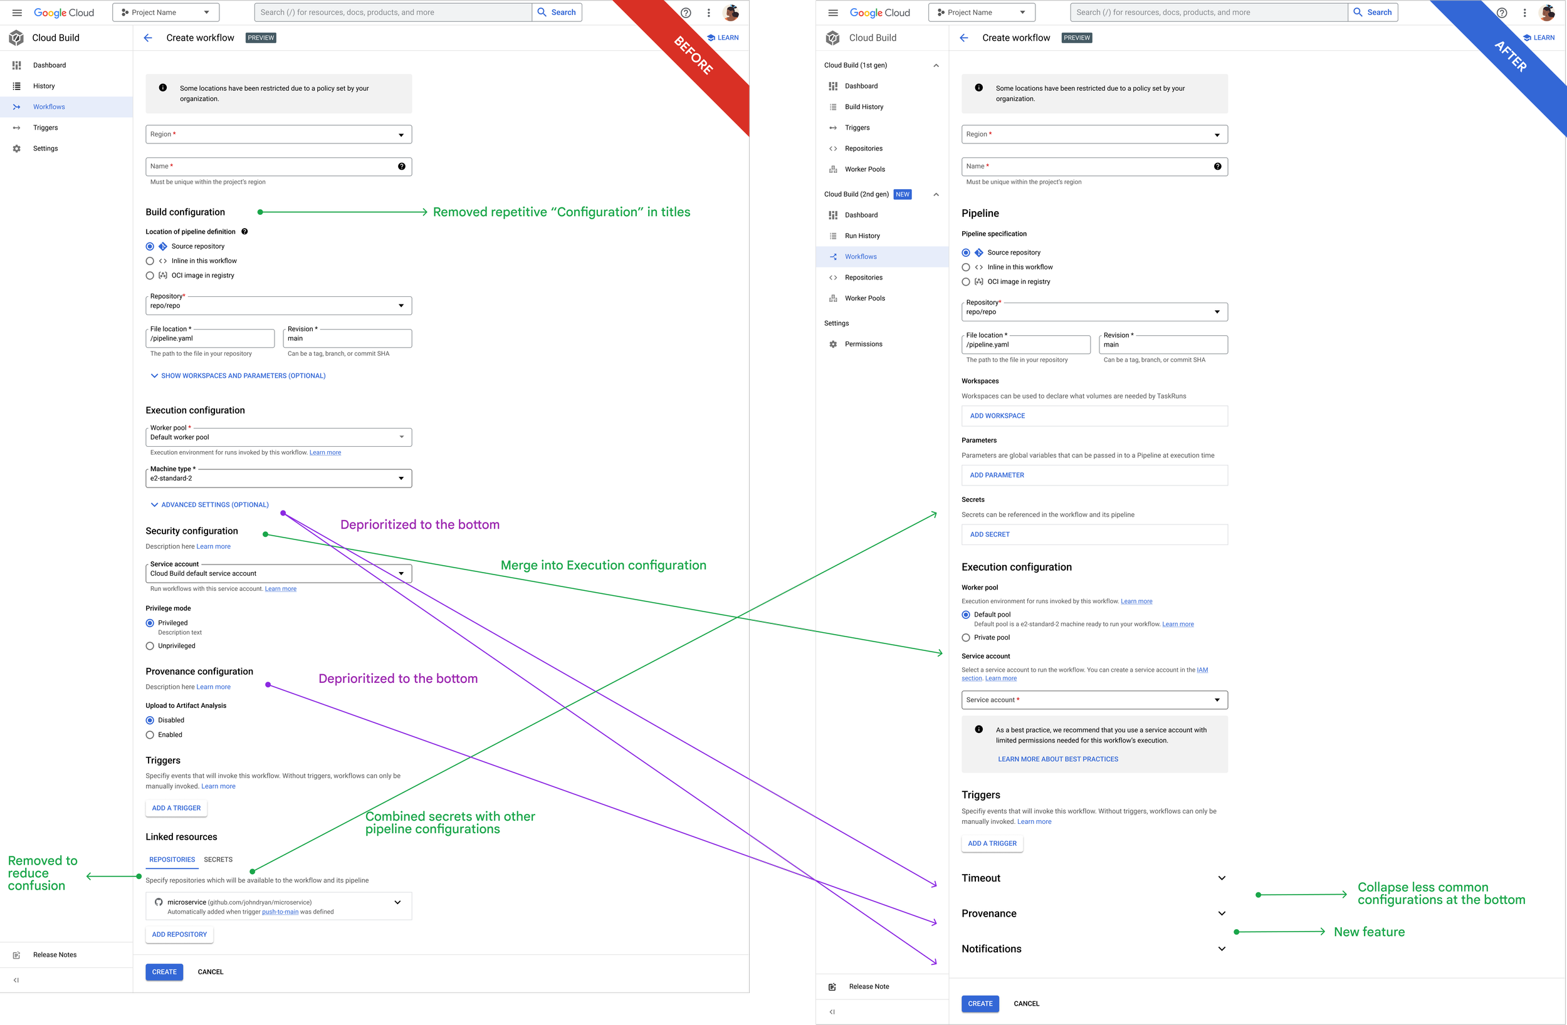The width and height of the screenshot is (1567, 1025).
Task: Click the collapse sidebar icon at the bottom of the BEFORE sidebar
Action: [x=16, y=981]
